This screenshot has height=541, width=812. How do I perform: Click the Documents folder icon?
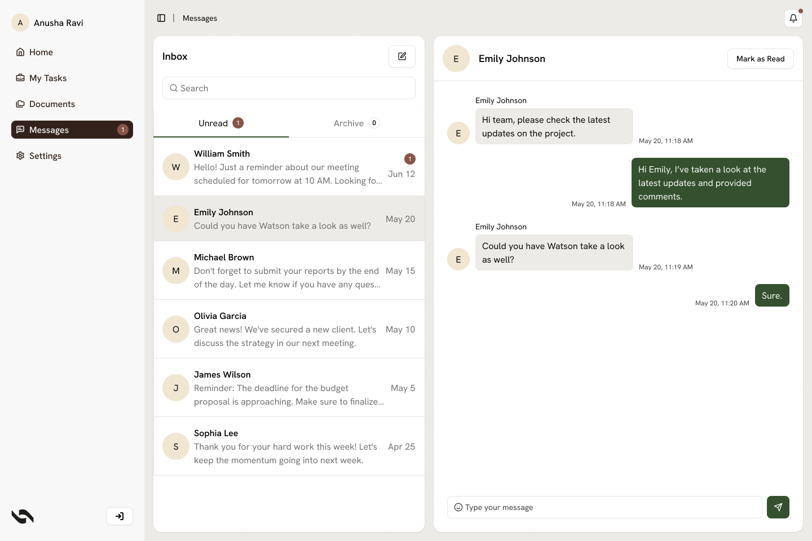(x=20, y=104)
